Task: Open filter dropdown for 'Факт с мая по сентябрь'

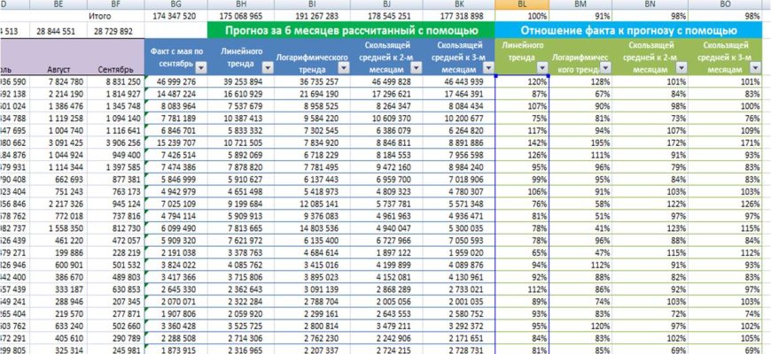Action: (x=199, y=68)
